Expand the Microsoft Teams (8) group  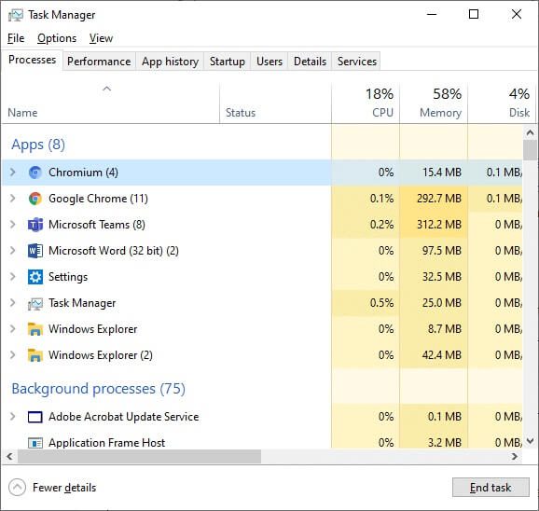tap(13, 225)
